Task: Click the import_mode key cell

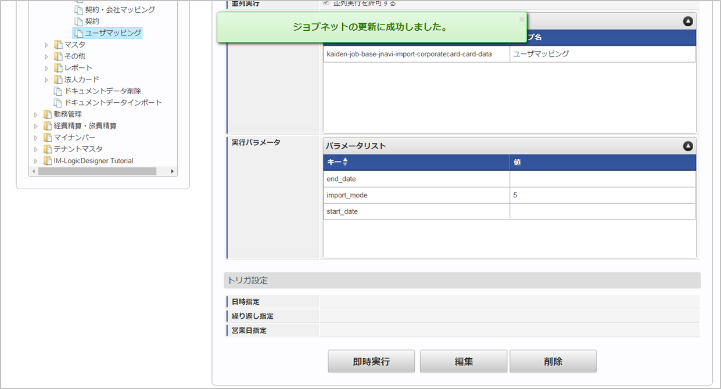Action: point(417,195)
